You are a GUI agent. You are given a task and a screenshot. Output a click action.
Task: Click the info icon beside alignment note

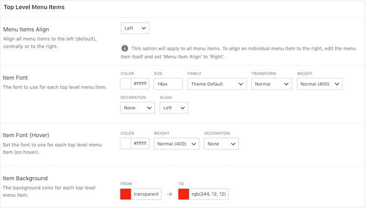point(125,48)
